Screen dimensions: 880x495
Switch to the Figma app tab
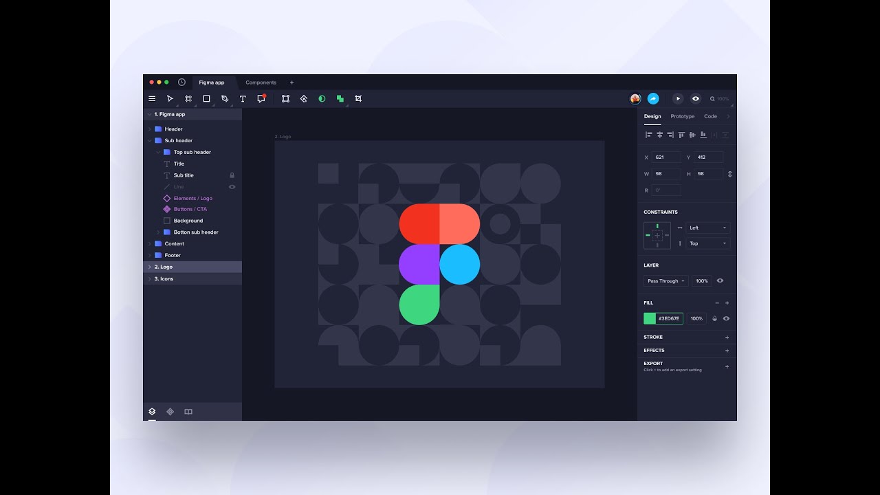212,82
